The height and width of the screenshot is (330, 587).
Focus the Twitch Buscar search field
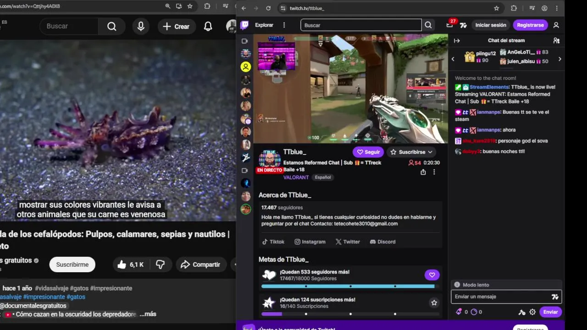[x=361, y=25]
